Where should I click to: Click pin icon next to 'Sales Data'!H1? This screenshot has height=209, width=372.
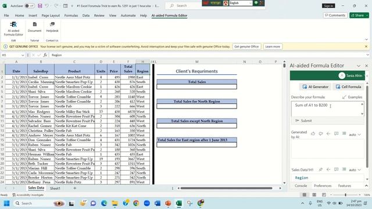tap(320, 170)
